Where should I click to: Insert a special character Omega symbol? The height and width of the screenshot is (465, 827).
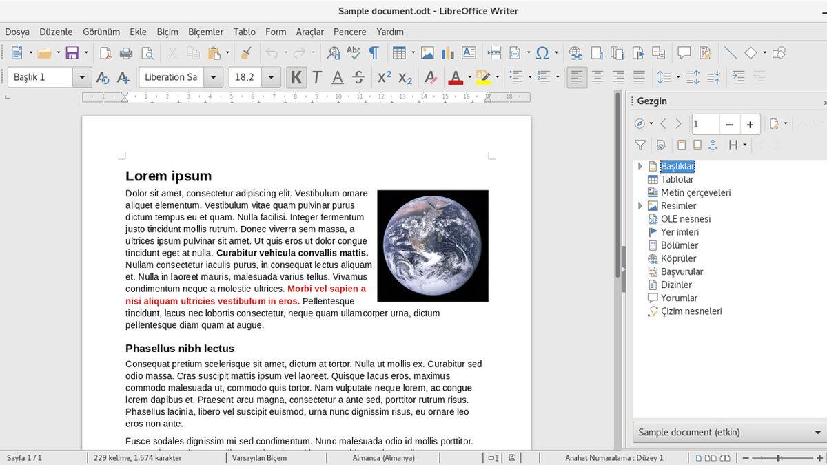[543, 53]
